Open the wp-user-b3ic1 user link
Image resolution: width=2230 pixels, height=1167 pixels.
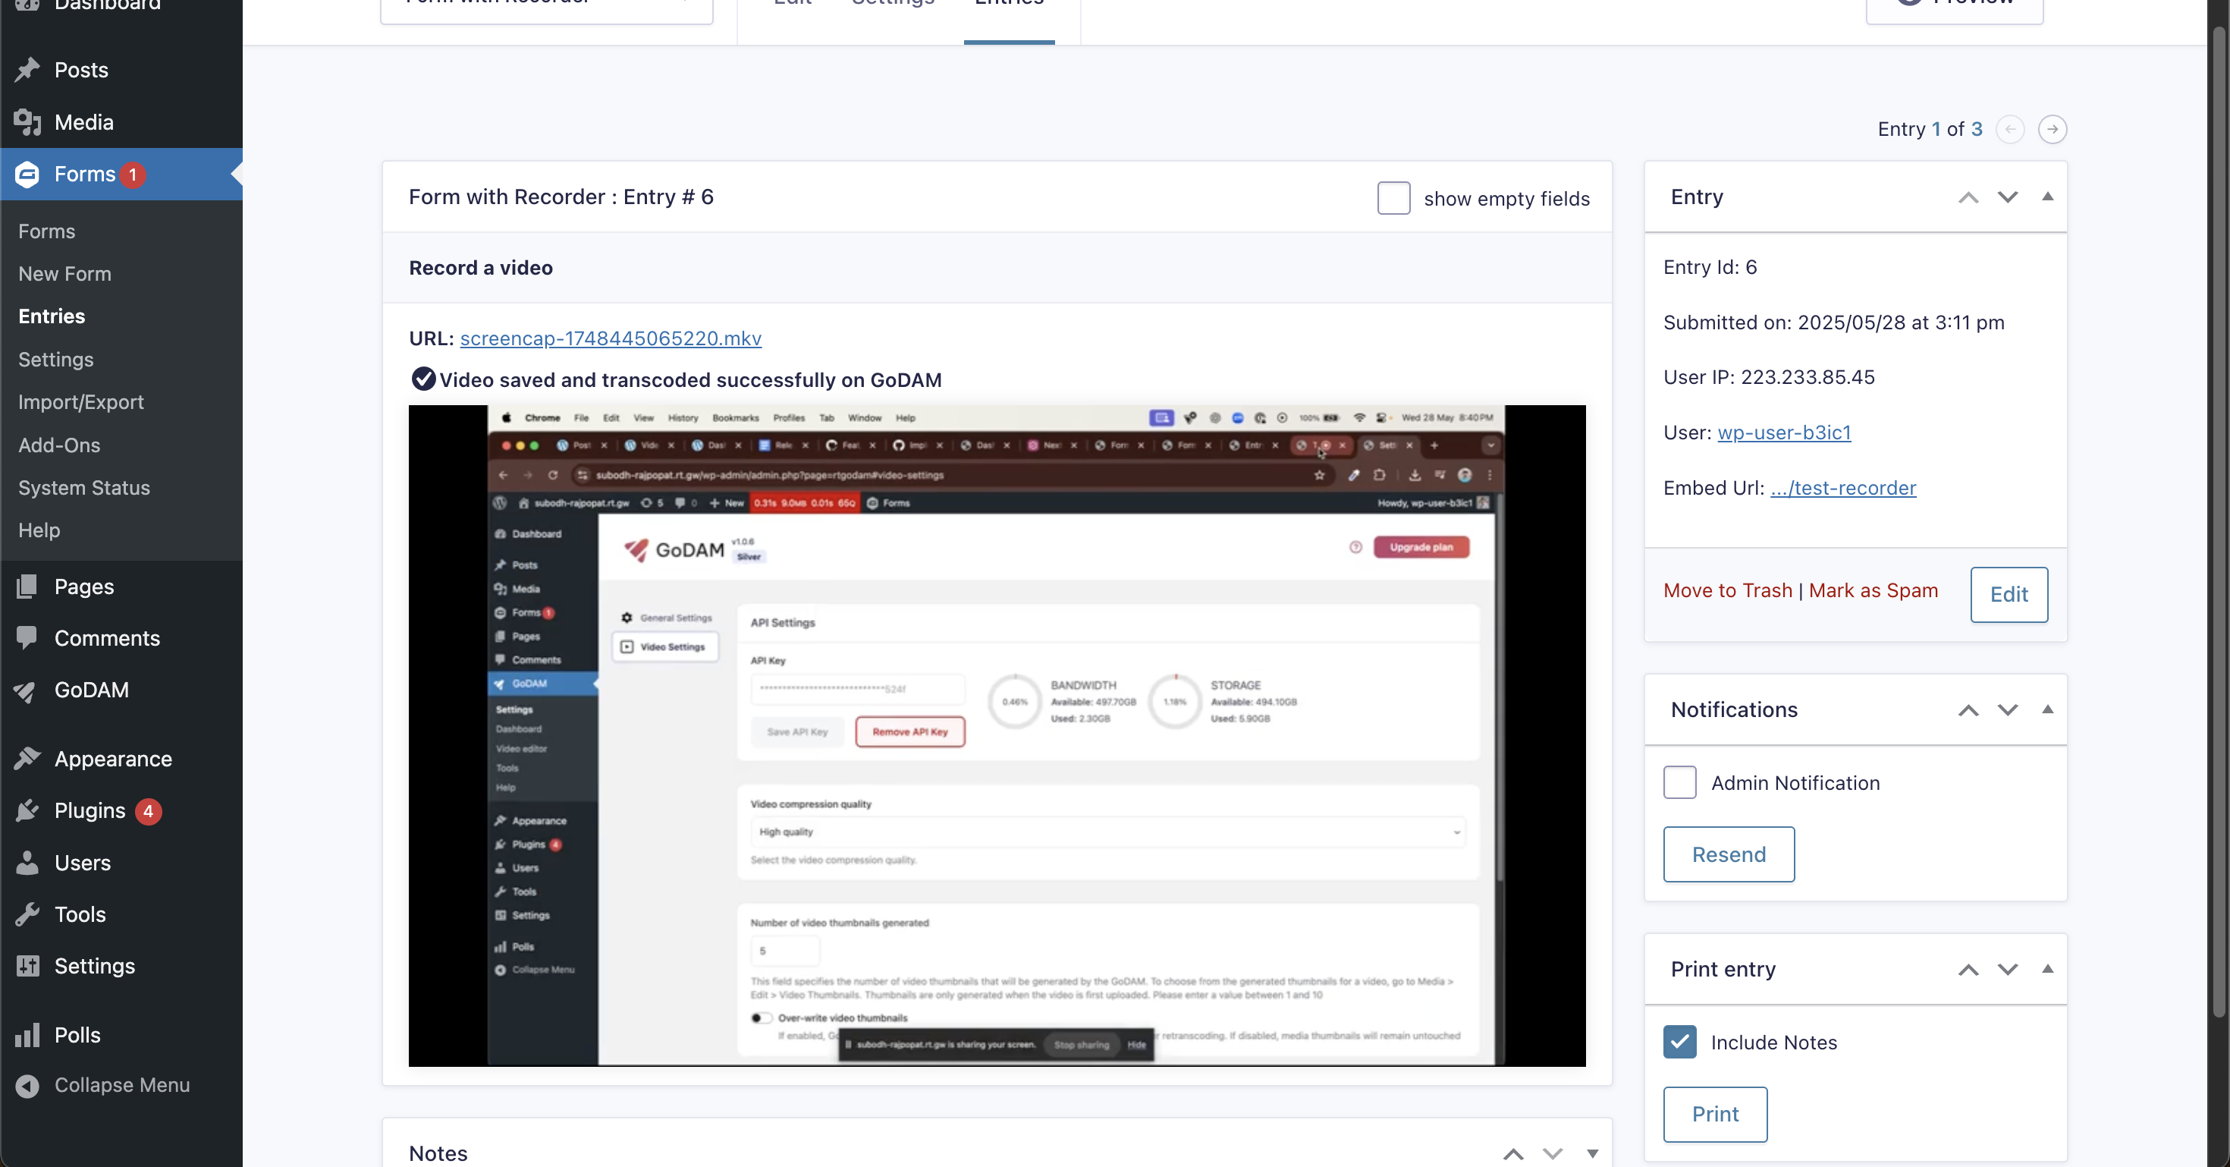click(x=1783, y=432)
